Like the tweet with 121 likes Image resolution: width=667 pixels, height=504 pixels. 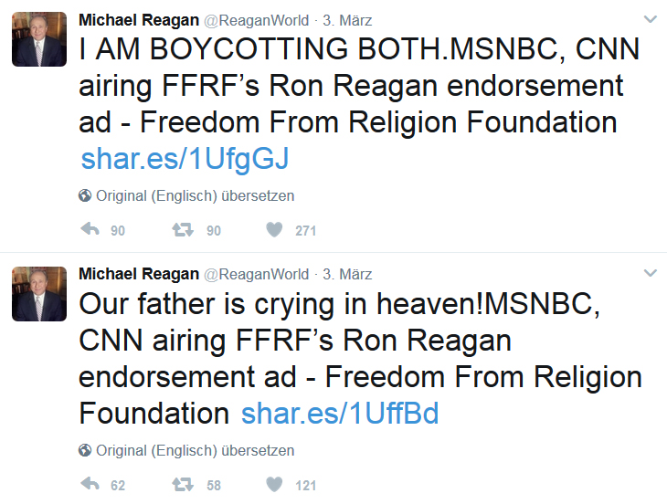pos(274,484)
